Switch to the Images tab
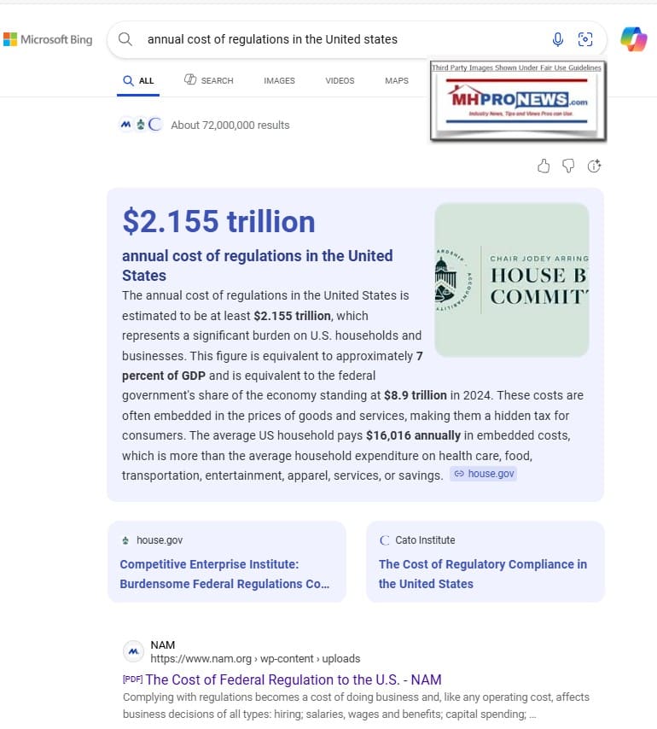The width and height of the screenshot is (657, 729). pos(279,80)
